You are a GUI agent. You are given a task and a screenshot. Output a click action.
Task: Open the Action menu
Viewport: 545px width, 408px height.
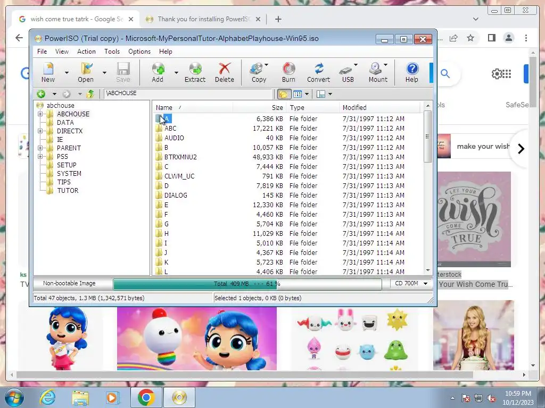[86, 52]
